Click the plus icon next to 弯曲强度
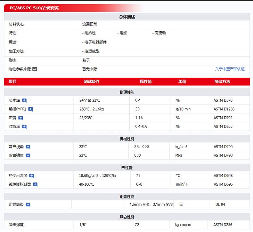This screenshot has width=253, height=232. pos(28,156)
